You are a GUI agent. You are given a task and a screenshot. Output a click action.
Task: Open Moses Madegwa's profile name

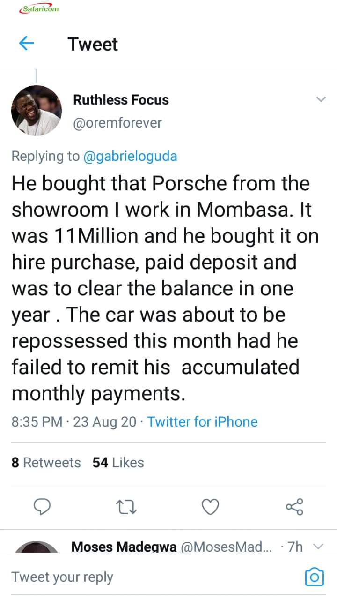(124, 547)
